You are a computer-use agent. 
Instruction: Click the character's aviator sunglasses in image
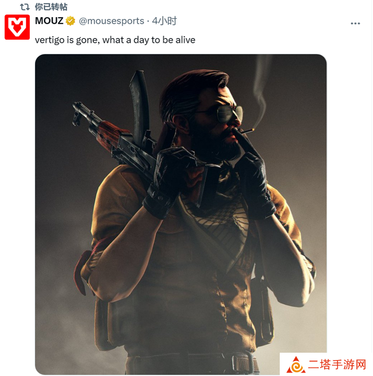coord(229,113)
